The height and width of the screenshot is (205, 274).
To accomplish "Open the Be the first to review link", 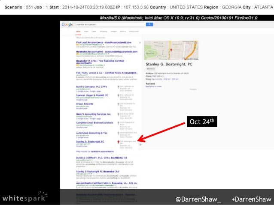I will pos(154,86).
